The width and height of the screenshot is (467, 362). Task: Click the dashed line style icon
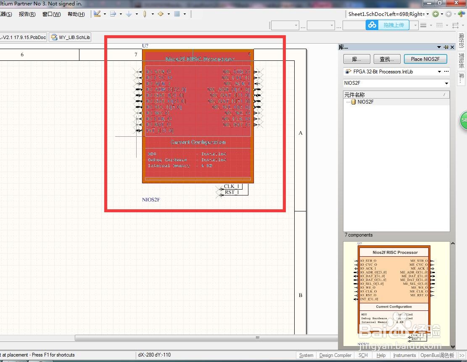[439, 25]
